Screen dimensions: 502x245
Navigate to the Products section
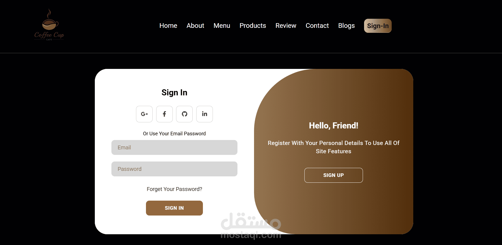point(253,26)
